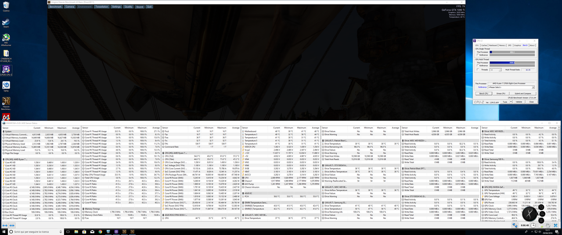Click scroll-down arrow of rightmost HWiNFO column
Viewport: 562px width, 235px height.
(559, 220)
